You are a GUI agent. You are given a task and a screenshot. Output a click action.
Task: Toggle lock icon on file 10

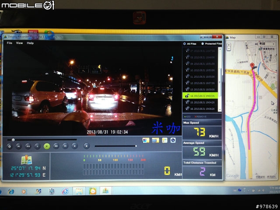click(x=187, y=70)
